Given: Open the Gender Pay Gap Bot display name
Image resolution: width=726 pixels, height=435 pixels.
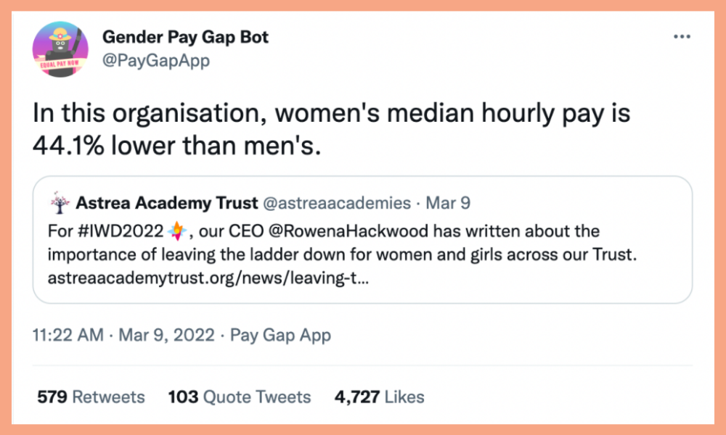Looking at the screenshot, I should pos(185,37).
